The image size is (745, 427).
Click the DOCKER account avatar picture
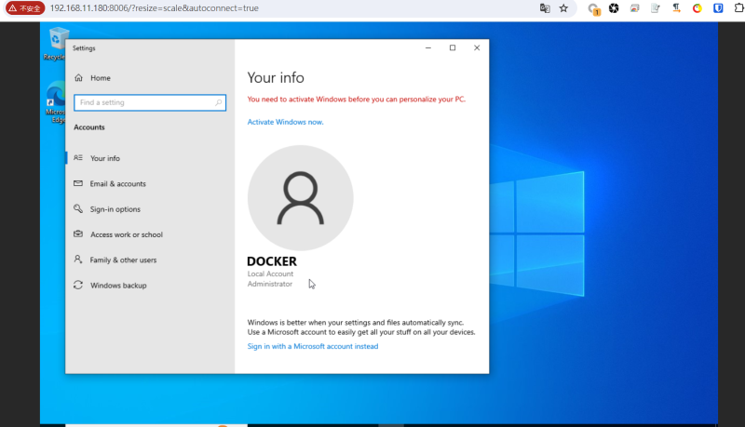point(300,198)
